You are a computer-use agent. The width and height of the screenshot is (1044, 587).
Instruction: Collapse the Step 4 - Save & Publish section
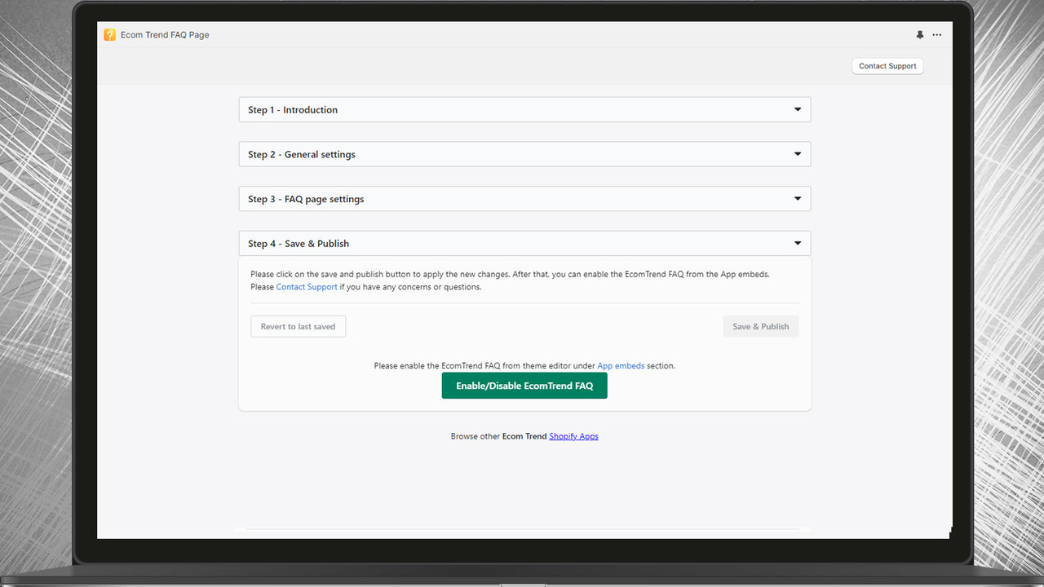coord(524,242)
